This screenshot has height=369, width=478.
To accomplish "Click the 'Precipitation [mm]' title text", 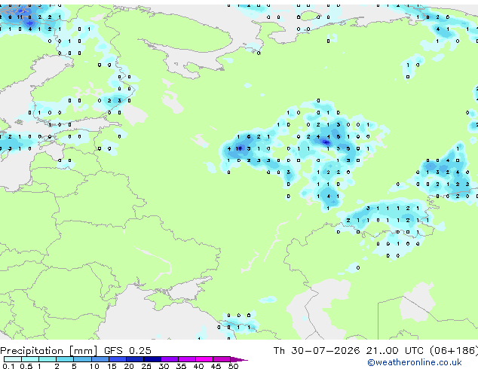I will point(49,351).
